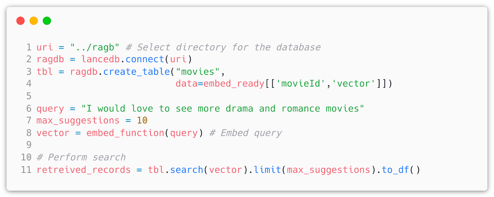
Task: Click the yellow minimize window dot
Action: point(34,21)
